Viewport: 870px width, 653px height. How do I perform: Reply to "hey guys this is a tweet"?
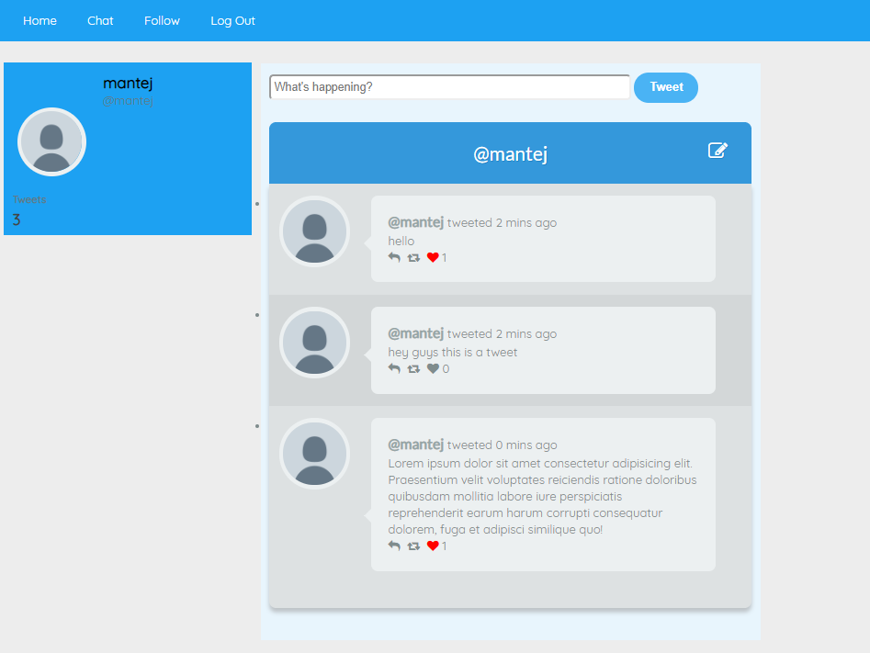pos(394,369)
